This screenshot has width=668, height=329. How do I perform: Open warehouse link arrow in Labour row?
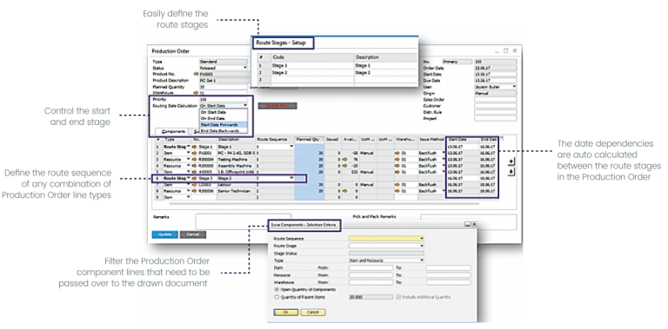(397, 185)
